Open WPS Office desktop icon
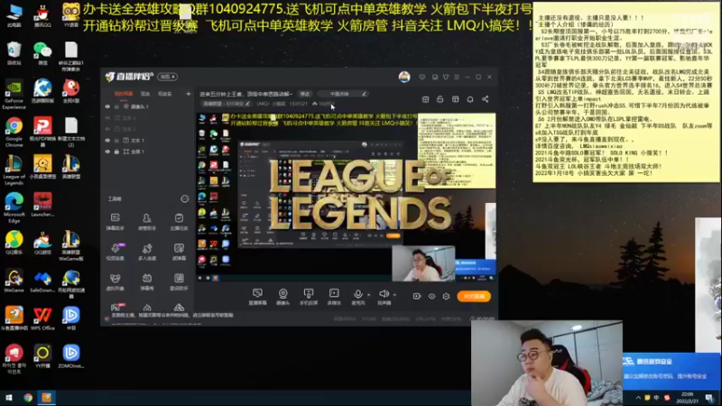The height and width of the screenshot is (406, 722). point(42,319)
